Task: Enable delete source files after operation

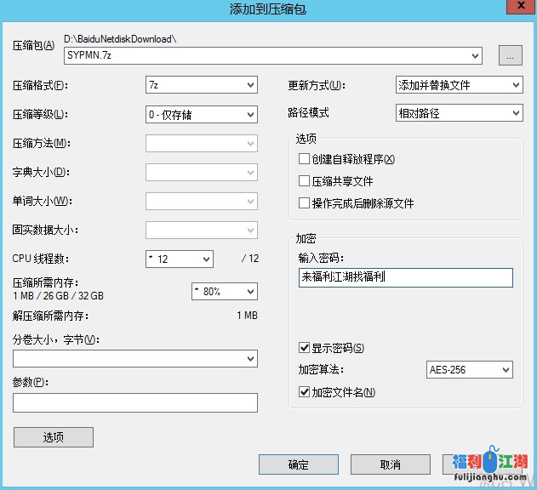Action: point(305,203)
